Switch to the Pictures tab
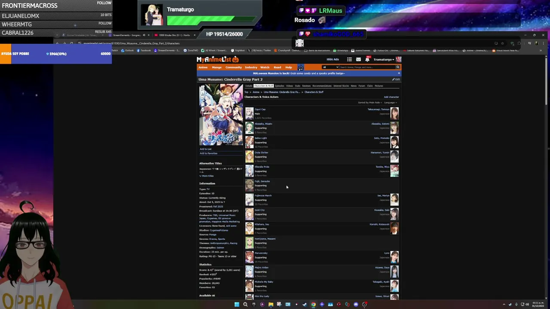Screen dimensions: 550x309 point(379,86)
